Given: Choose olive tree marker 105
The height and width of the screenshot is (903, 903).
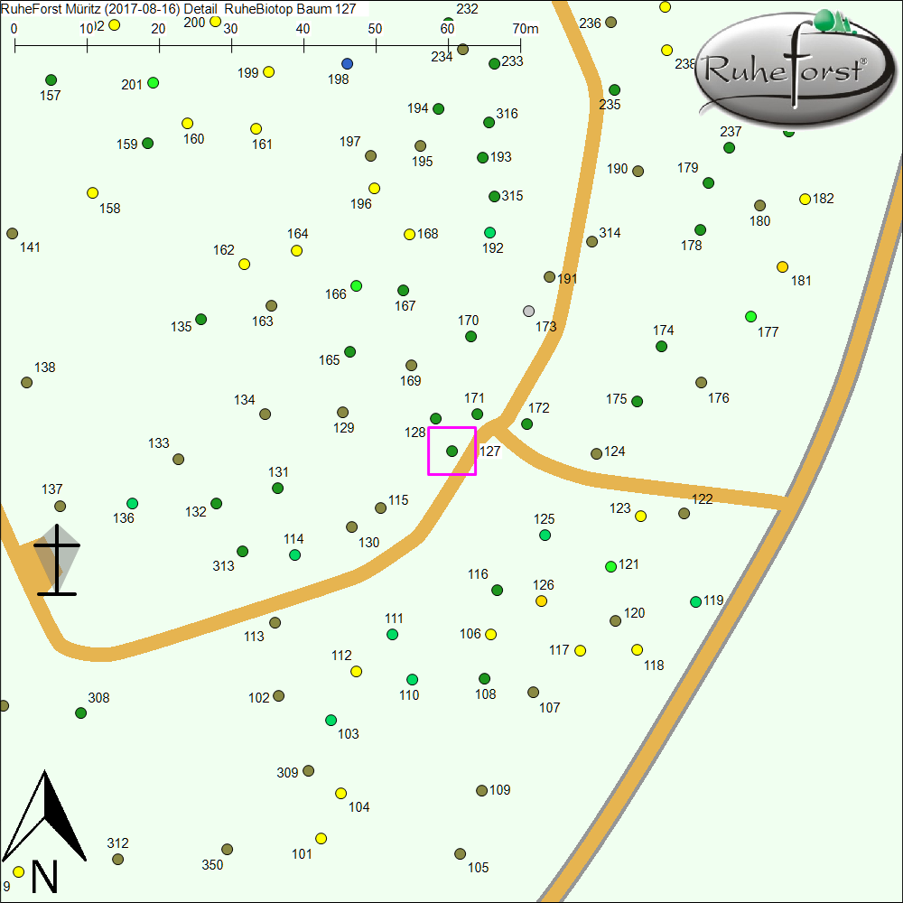Looking at the screenshot, I should (461, 854).
